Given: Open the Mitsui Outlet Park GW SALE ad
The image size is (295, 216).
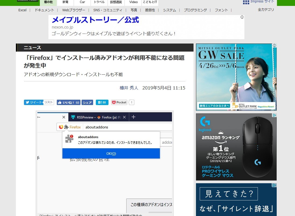Looking at the screenshot, I should click(236, 77).
